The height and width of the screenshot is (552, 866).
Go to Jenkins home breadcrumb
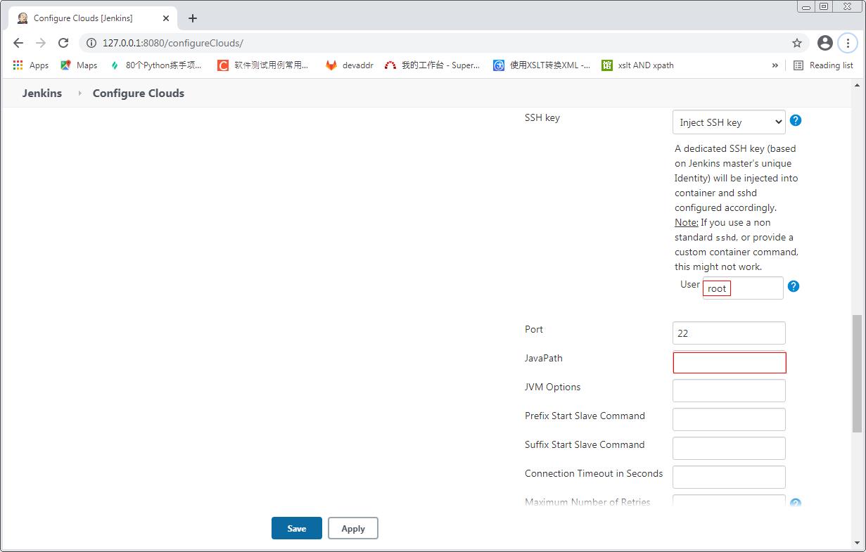pyautogui.click(x=42, y=93)
